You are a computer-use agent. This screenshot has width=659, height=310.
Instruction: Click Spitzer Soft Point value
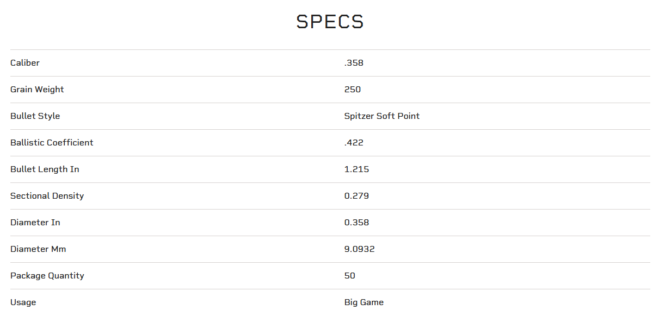point(382,116)
